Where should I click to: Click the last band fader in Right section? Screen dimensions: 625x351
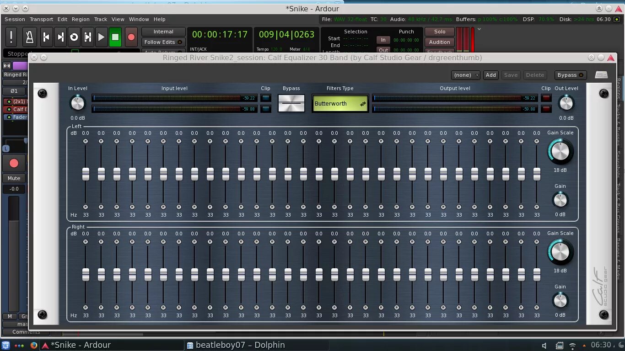537,275
